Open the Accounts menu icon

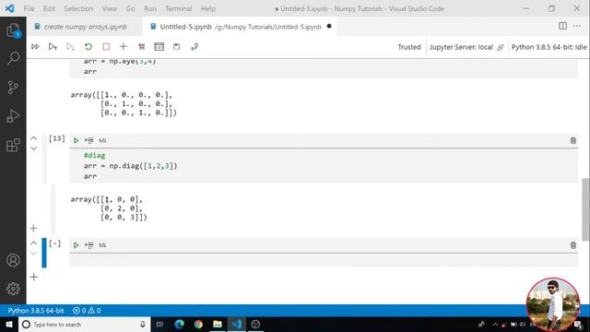click(x=13, y=260)
